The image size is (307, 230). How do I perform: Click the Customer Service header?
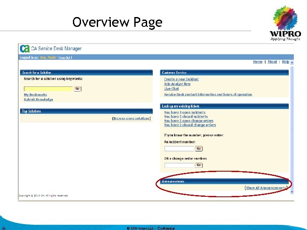pos(224,72)
